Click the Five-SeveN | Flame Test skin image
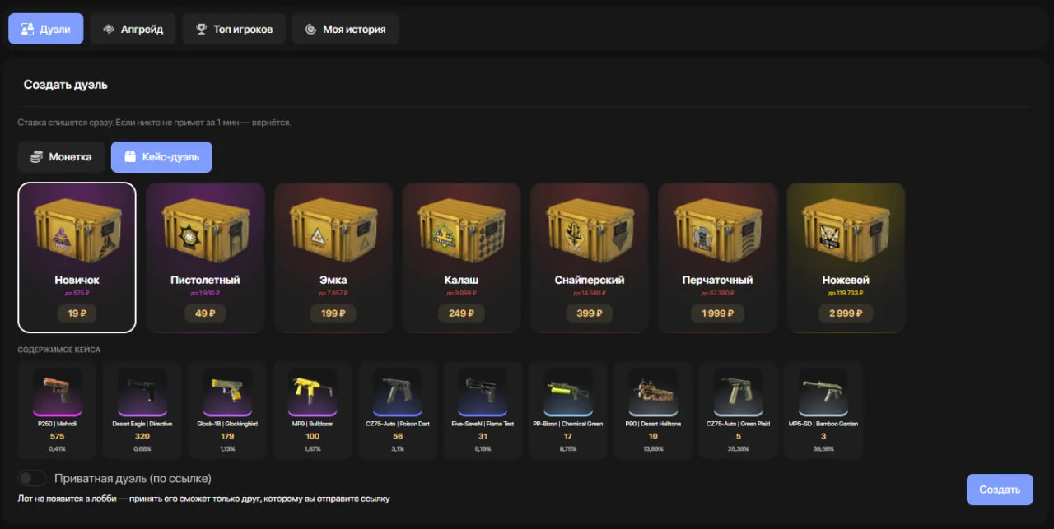This screenshot has height=529, width=1054. click(483, 392)
